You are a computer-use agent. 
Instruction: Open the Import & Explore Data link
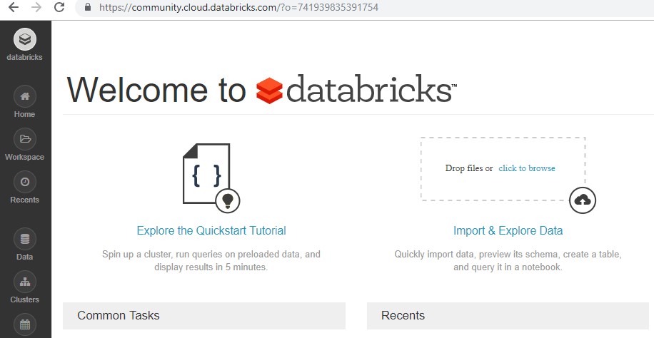[508, 231]
